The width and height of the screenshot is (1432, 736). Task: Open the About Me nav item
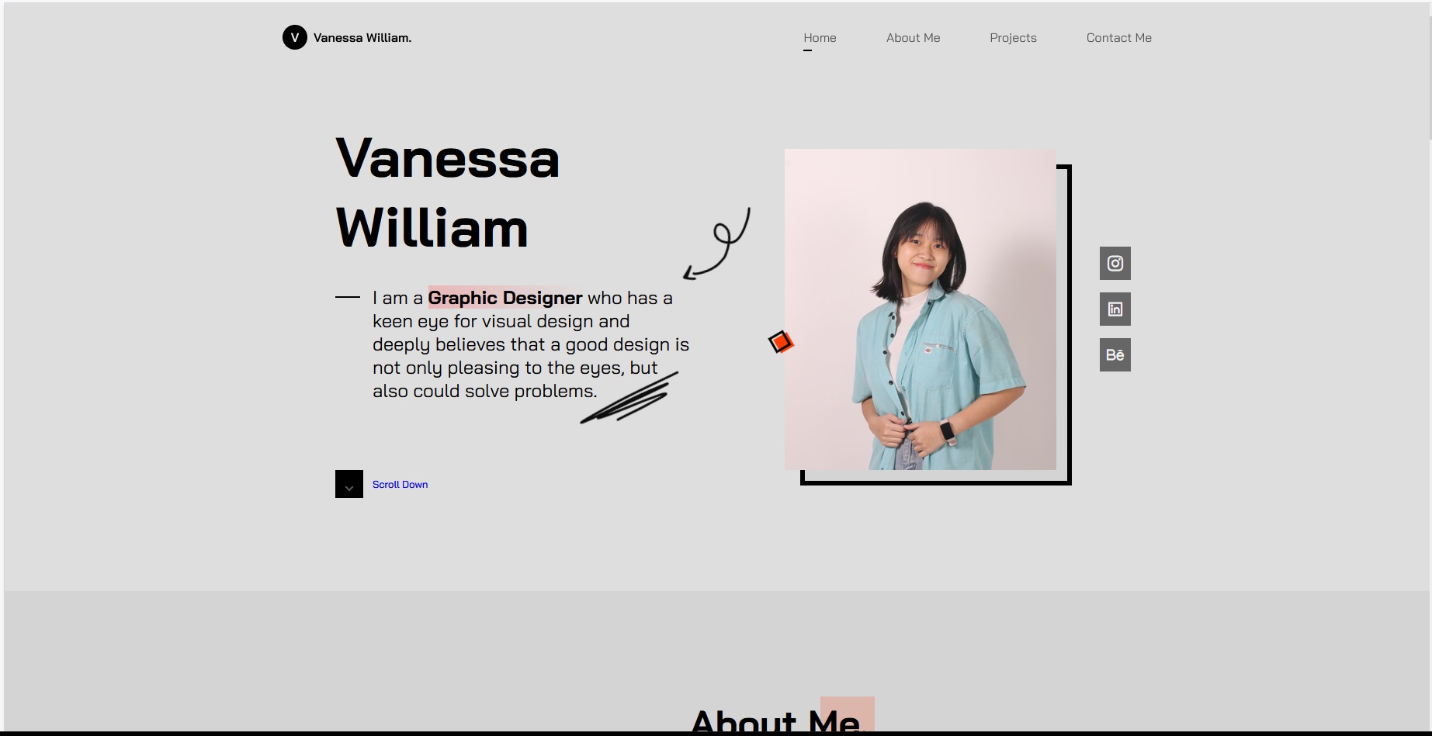913,38
